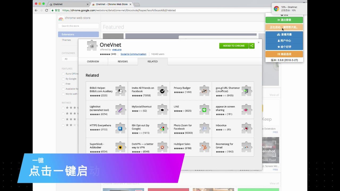Toggle the Available for Android checkbox
The height and width of the screenshot is (191, 340).
point(63,89)
